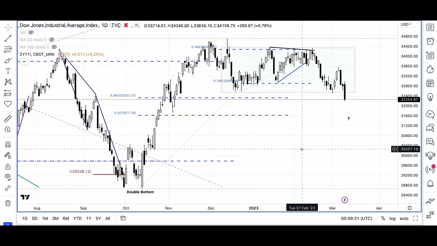Open the Fibonacci and Gann tools

[x=8, y=50]
